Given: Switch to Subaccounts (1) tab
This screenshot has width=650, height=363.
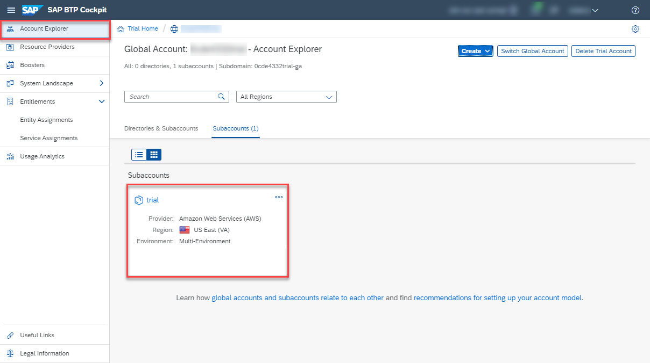Looking at the screenshot, I should 236,128.
